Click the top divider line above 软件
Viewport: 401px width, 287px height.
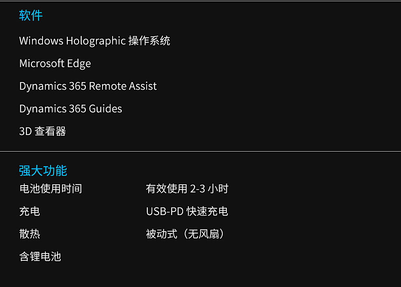pyautogui.click(x=200, y=1)
